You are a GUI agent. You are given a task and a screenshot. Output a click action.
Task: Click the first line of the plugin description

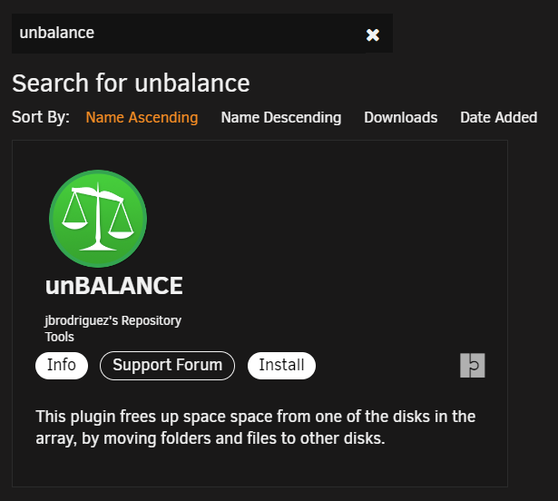click(x=256, y=417)
